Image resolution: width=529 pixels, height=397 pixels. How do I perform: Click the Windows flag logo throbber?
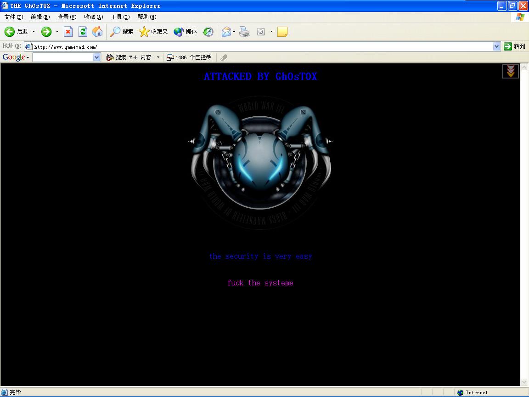tap(520, 17)
